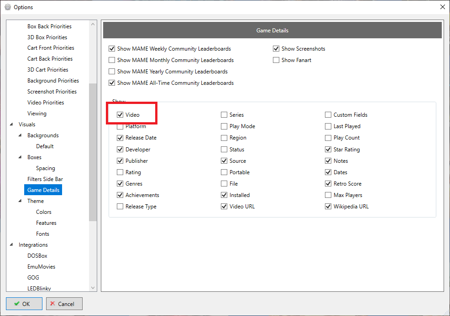The height and width of the screenshot is (316, 450).
Task: Enable Show MAME Monthly Community Leaderboards
Action: [x=112, y=60]
